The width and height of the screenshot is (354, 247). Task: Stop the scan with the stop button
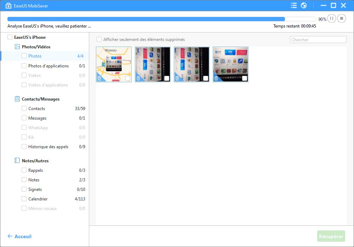point(342,18)
